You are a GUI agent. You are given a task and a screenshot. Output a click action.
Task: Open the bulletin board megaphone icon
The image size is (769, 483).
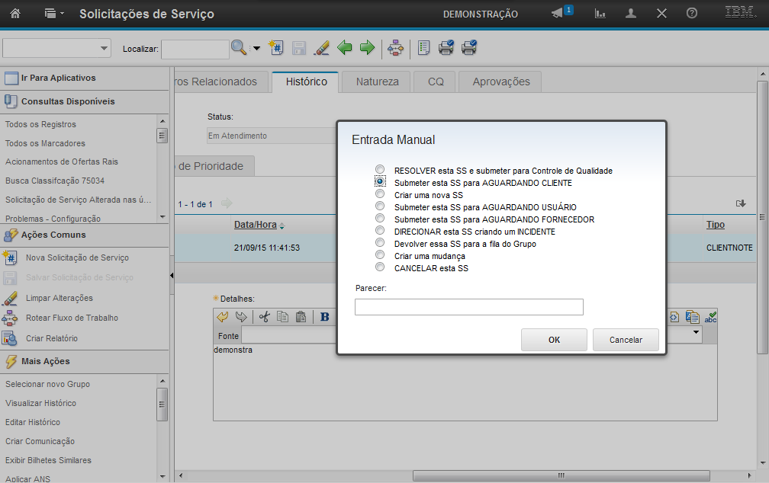point(558,14)
